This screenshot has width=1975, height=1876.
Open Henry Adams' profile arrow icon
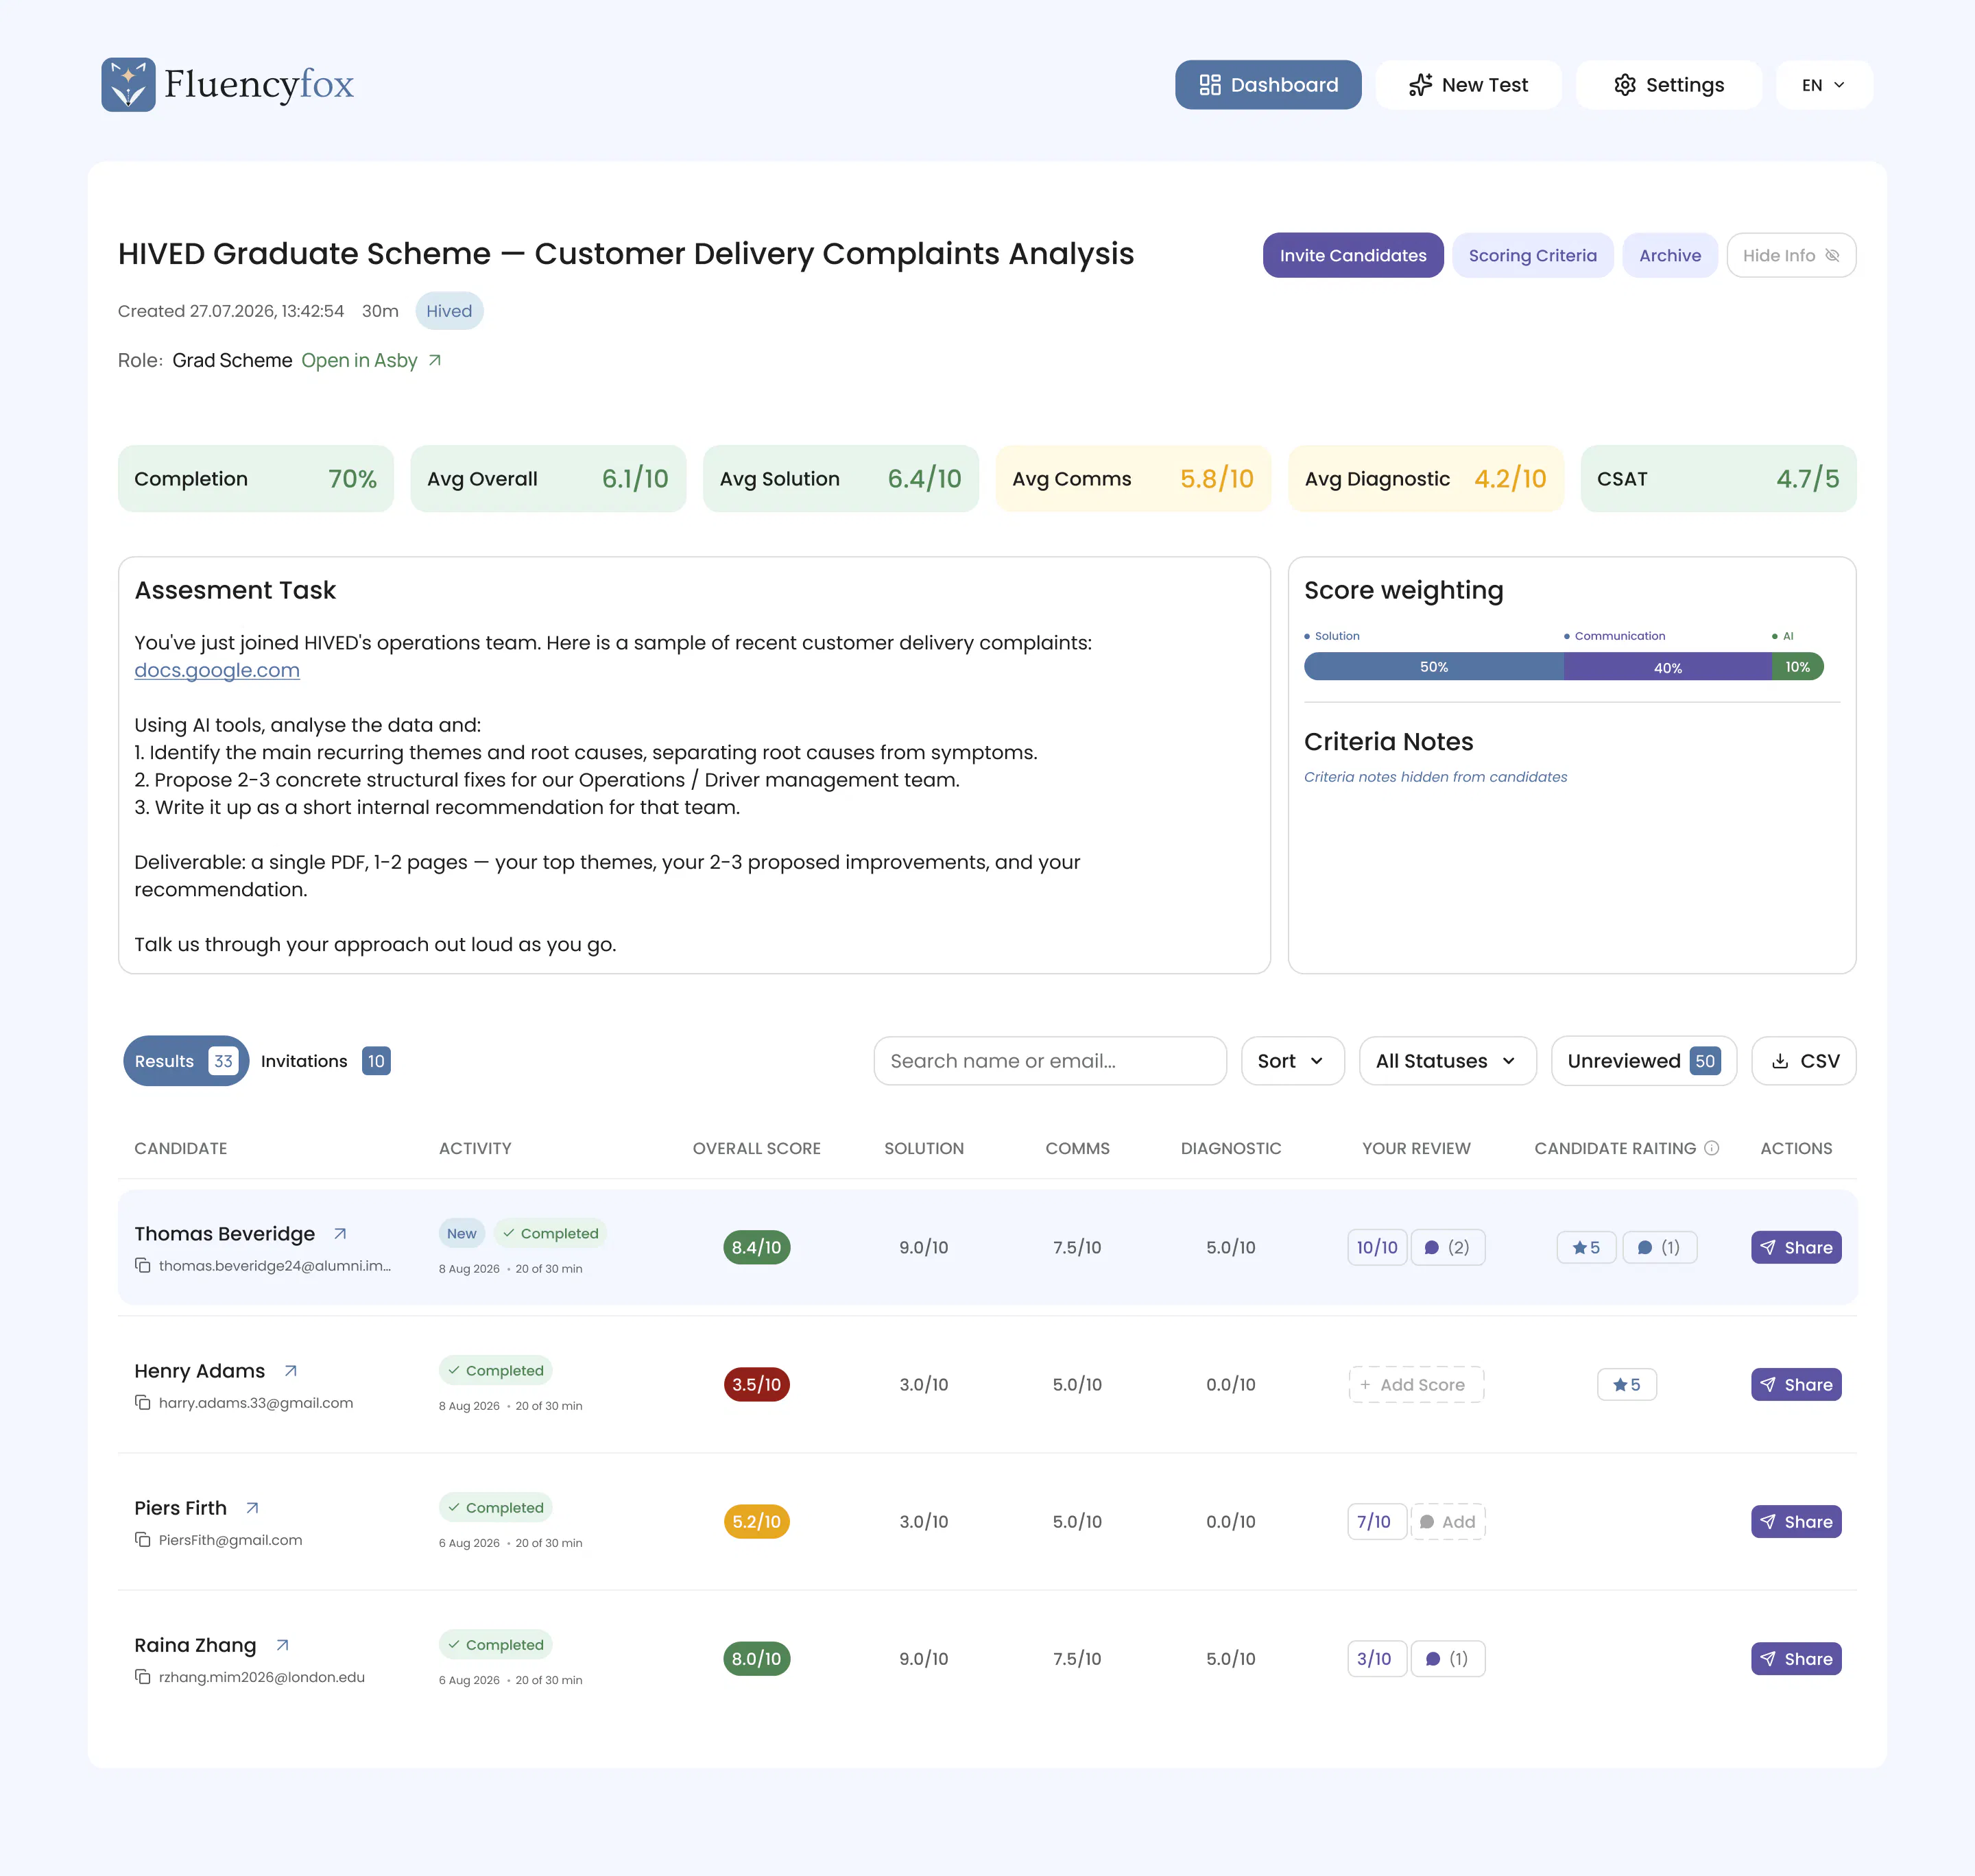point(291,1371)
